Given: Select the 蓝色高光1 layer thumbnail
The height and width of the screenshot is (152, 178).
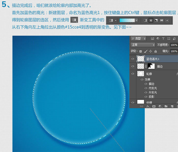Looking at the screenshot, I should click(141, 59).
